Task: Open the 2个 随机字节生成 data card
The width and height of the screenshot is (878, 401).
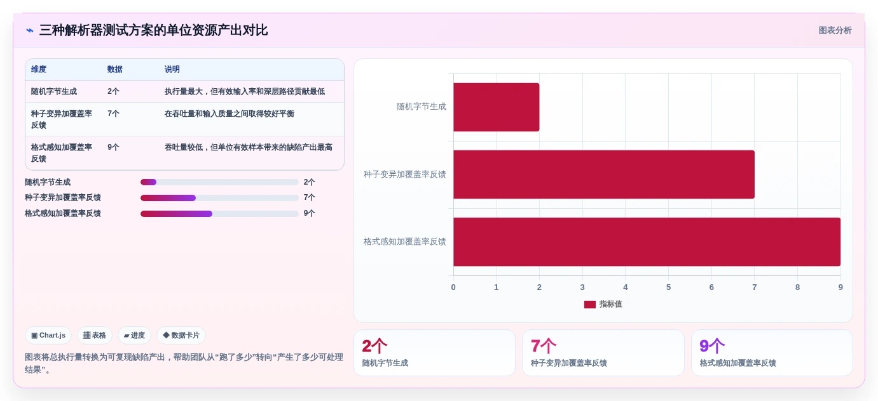Action: pos(434,353)
